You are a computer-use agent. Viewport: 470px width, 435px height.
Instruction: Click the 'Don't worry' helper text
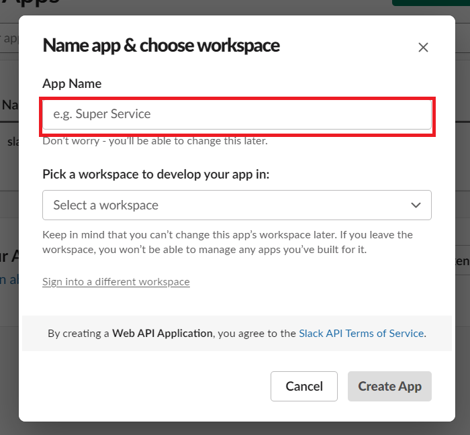click(154, 141)
